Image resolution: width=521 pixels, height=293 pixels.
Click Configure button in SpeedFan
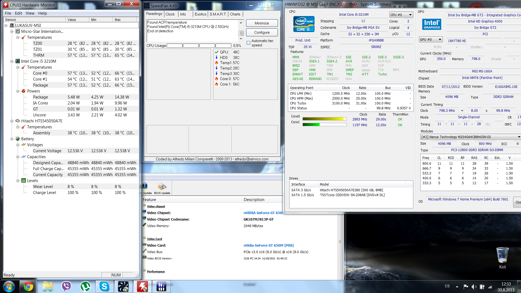(x=262, y=32)
